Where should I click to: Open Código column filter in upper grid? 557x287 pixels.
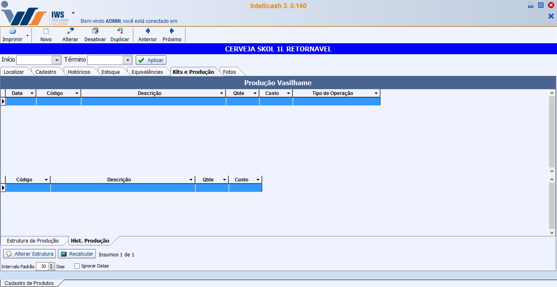[x=77, y=93]
